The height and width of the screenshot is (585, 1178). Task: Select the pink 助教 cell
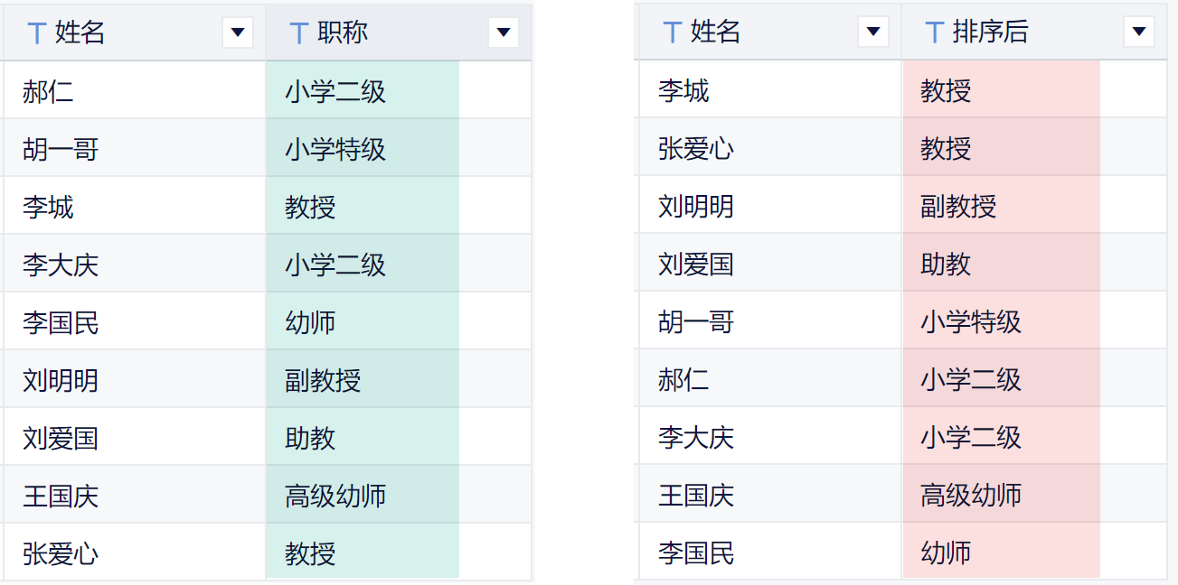(x=946, y=265)
